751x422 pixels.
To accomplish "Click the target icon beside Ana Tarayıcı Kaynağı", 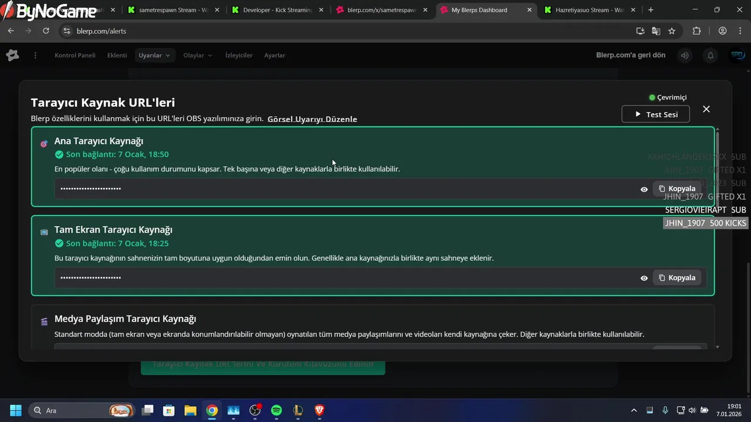I will click(x=44, y=144).
